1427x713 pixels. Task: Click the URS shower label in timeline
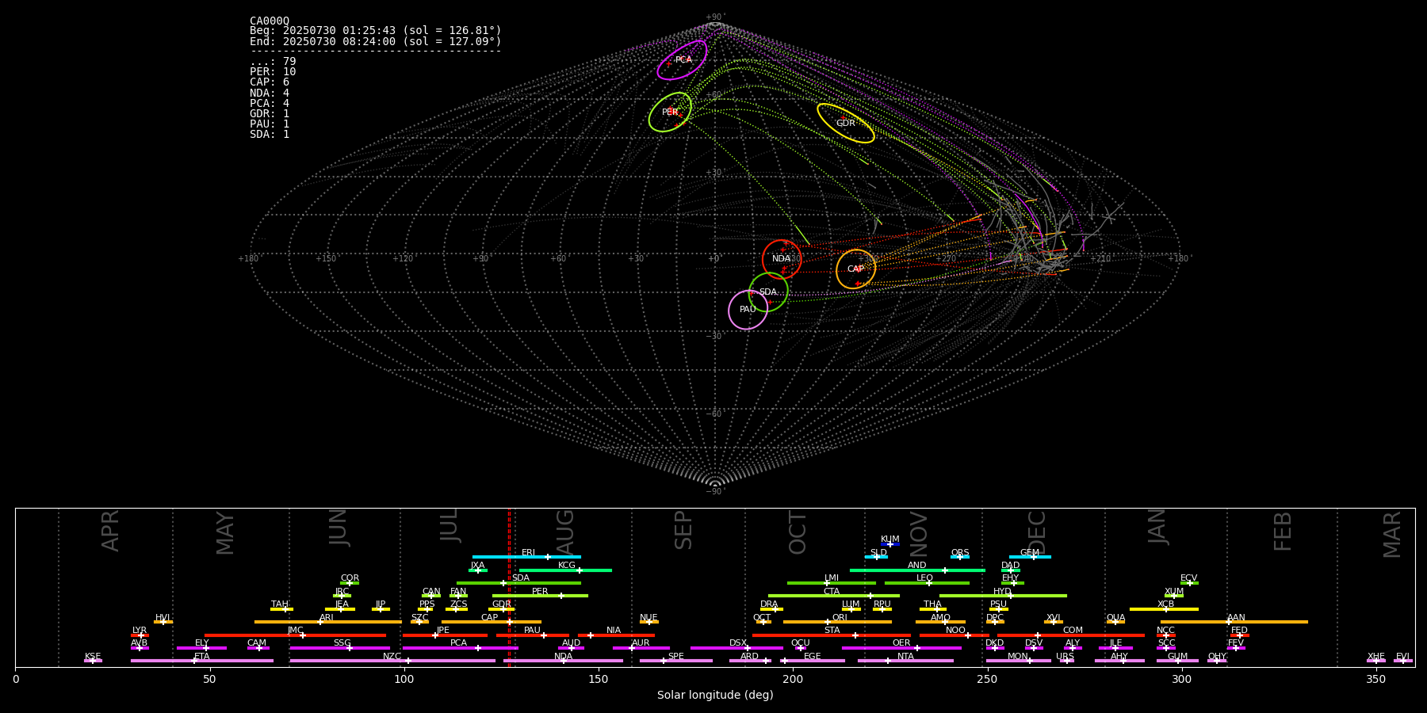(1065, 657)
